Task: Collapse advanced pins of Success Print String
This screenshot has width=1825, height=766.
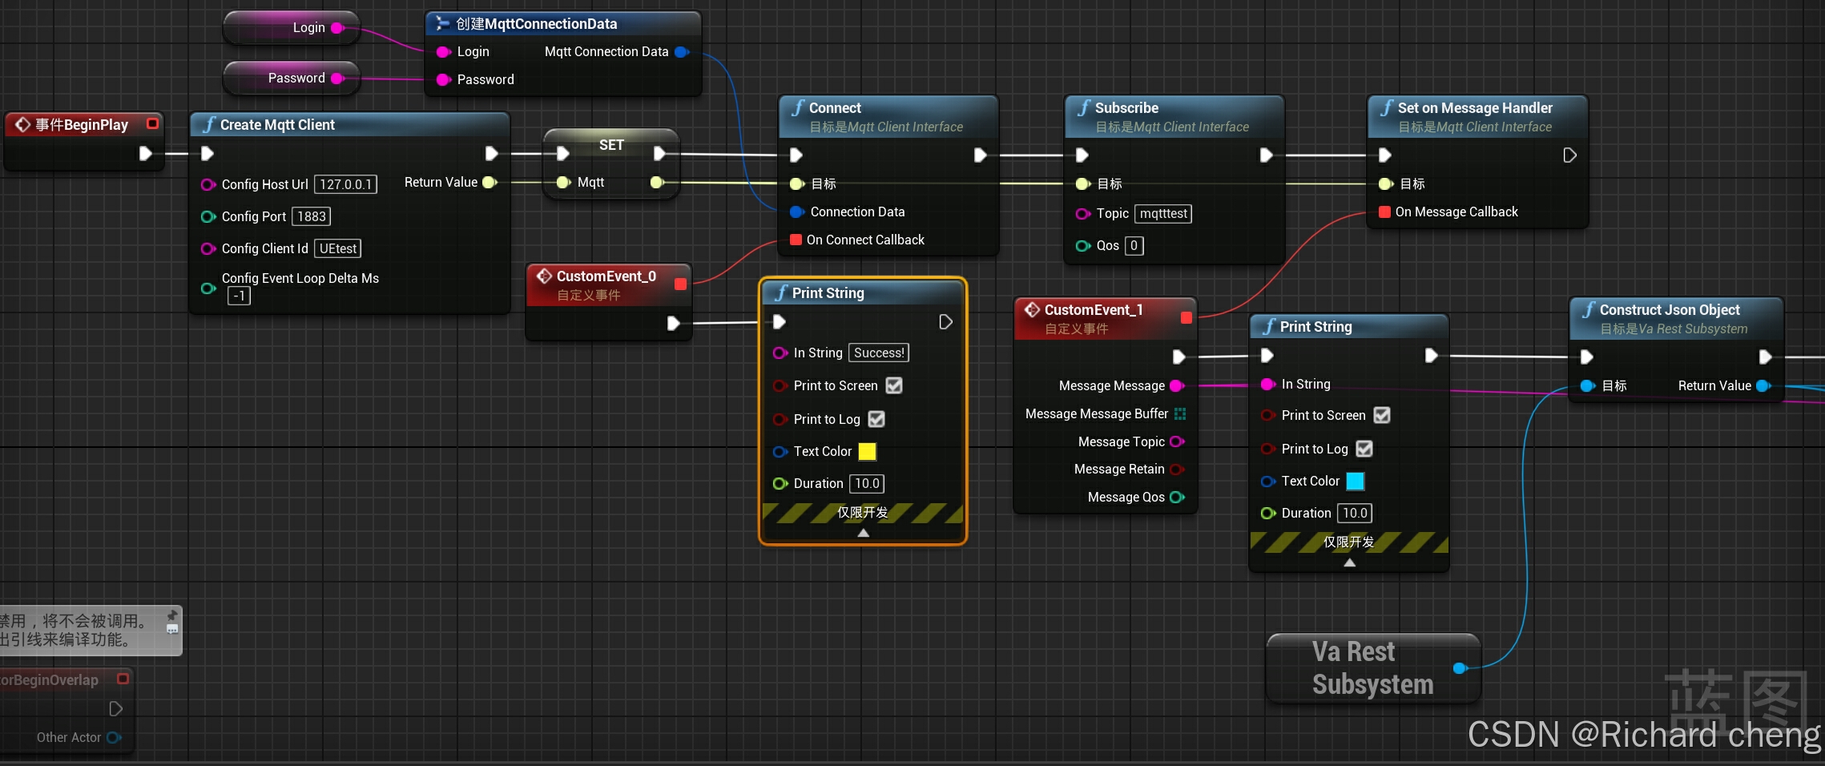Action: pyautogui.click(x=863, y=533)
